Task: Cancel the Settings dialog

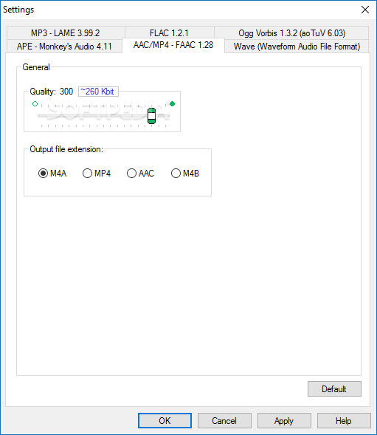Action: pos(224,420)
